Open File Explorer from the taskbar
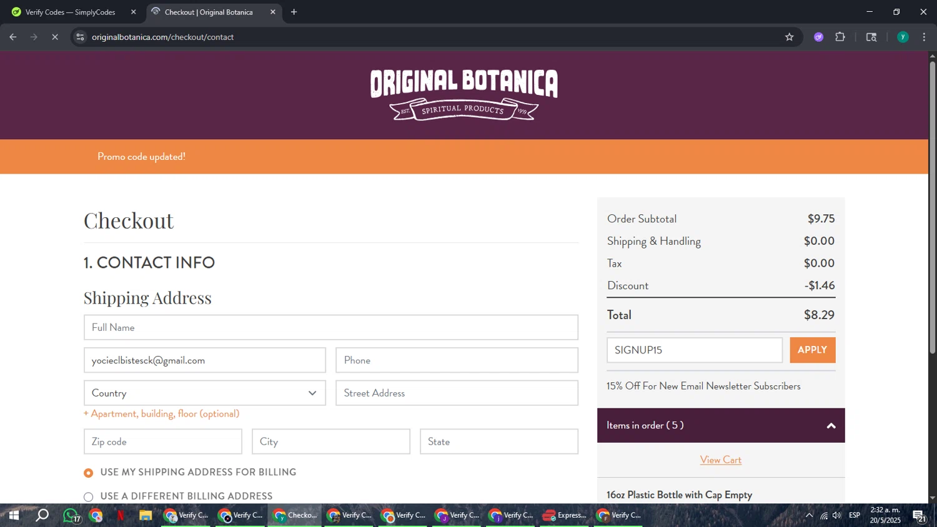937x527 pixels. coord(146,515)
